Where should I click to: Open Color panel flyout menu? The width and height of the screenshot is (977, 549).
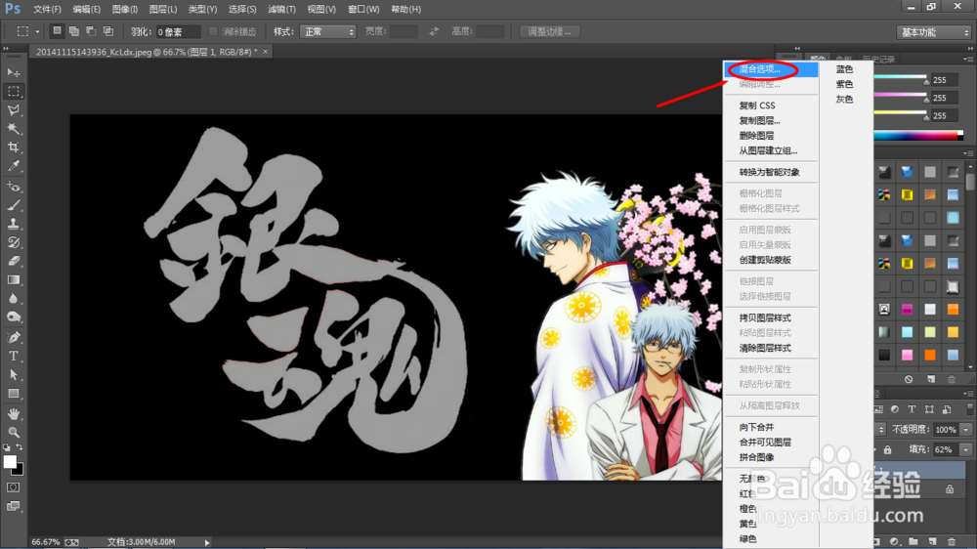tap(967, 60)
